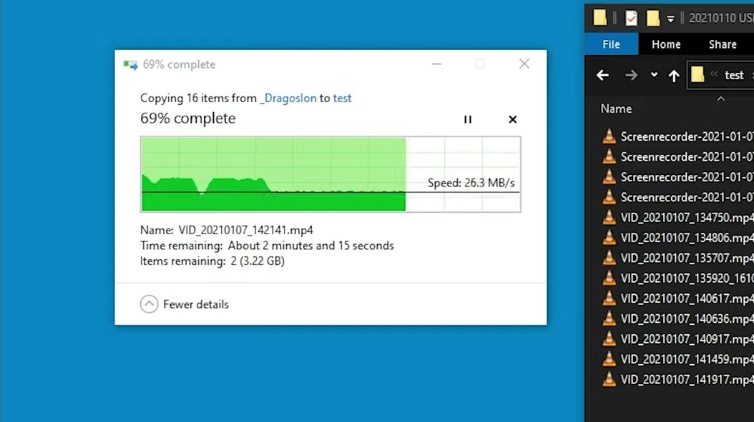Select VID_20210107_134750.mp4 file
Image resolution: width=754 pixels, height=422 pixels.
[677, 218]
